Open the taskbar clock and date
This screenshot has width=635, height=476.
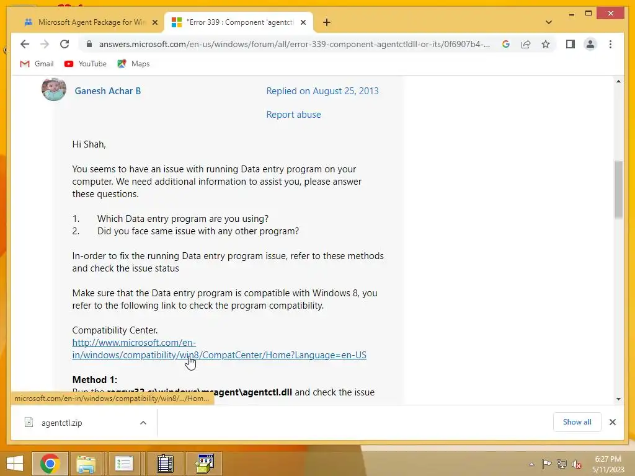(x=608, y=464)
